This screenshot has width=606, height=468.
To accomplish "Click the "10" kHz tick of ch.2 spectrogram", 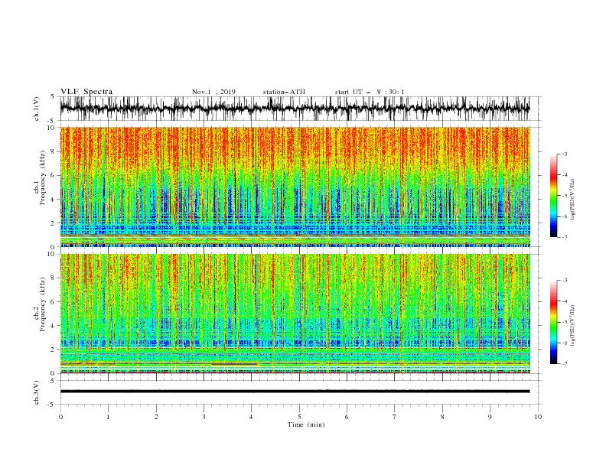I will [52, 254].
